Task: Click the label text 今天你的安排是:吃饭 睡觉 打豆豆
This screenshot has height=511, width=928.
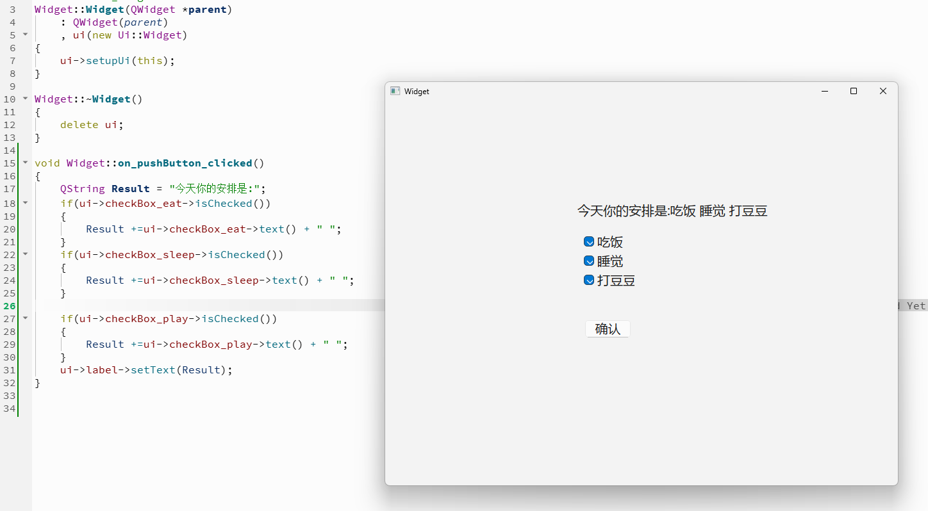Action: pos(672,211)
